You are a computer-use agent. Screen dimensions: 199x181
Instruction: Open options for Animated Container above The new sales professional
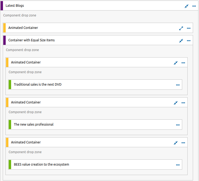click(183, 103)
